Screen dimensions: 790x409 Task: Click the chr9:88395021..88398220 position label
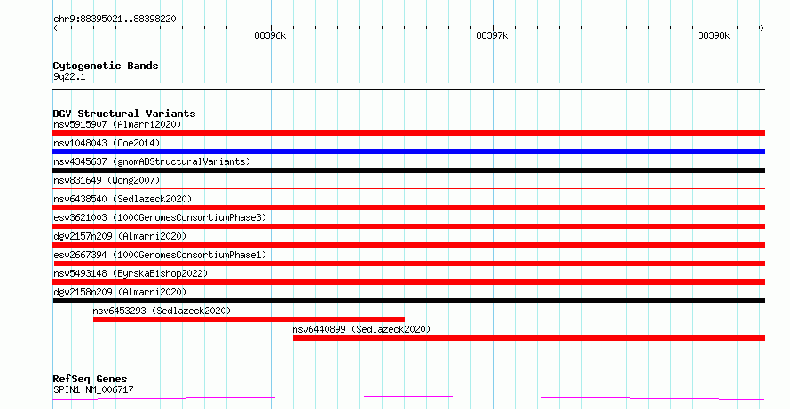[115, 20]
